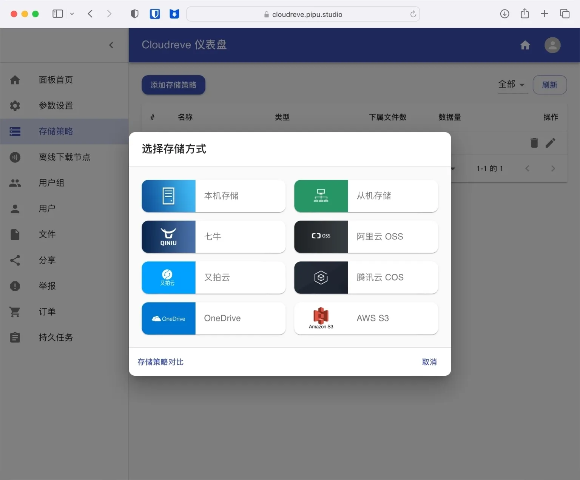Open Safari share icon
Screen dimensions: 580x480
point(524,14)
